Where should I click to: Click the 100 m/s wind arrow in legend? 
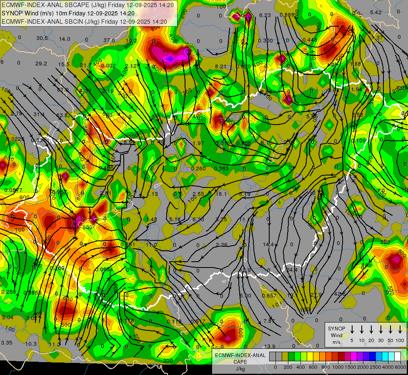[x=400, y=330]
